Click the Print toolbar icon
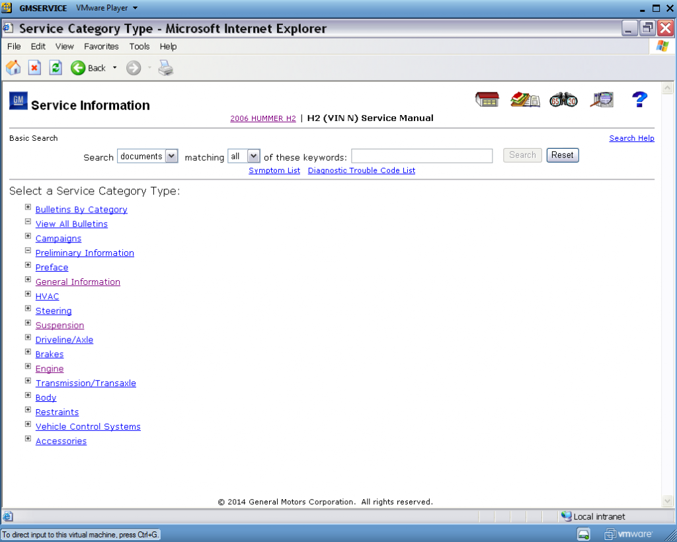Viewport: 677px width, 542px height. [x=166, y=67]
